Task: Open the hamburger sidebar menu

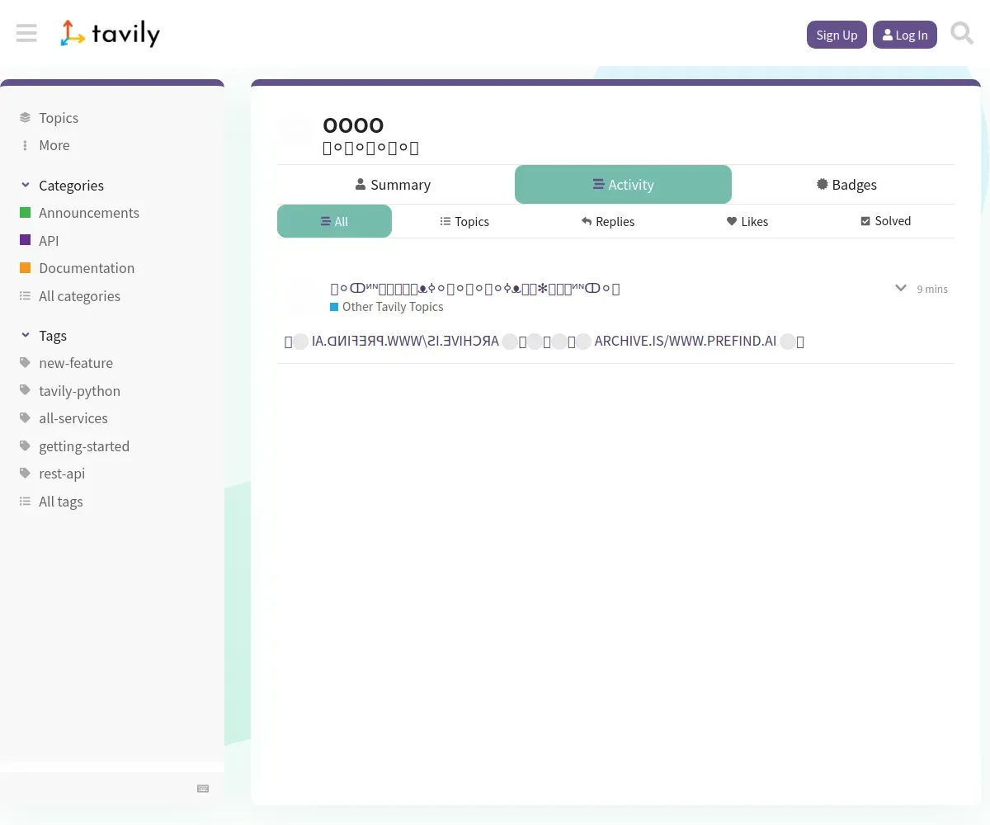Action: [26, 34]
